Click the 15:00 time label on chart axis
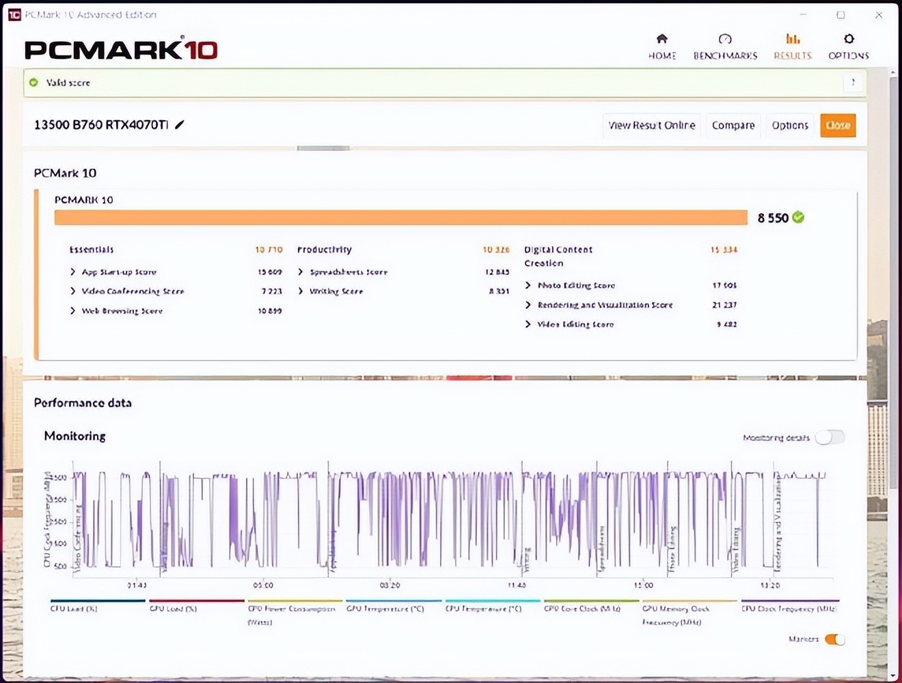The width and height of the screenshot is (902, 683). coord(643,585)
